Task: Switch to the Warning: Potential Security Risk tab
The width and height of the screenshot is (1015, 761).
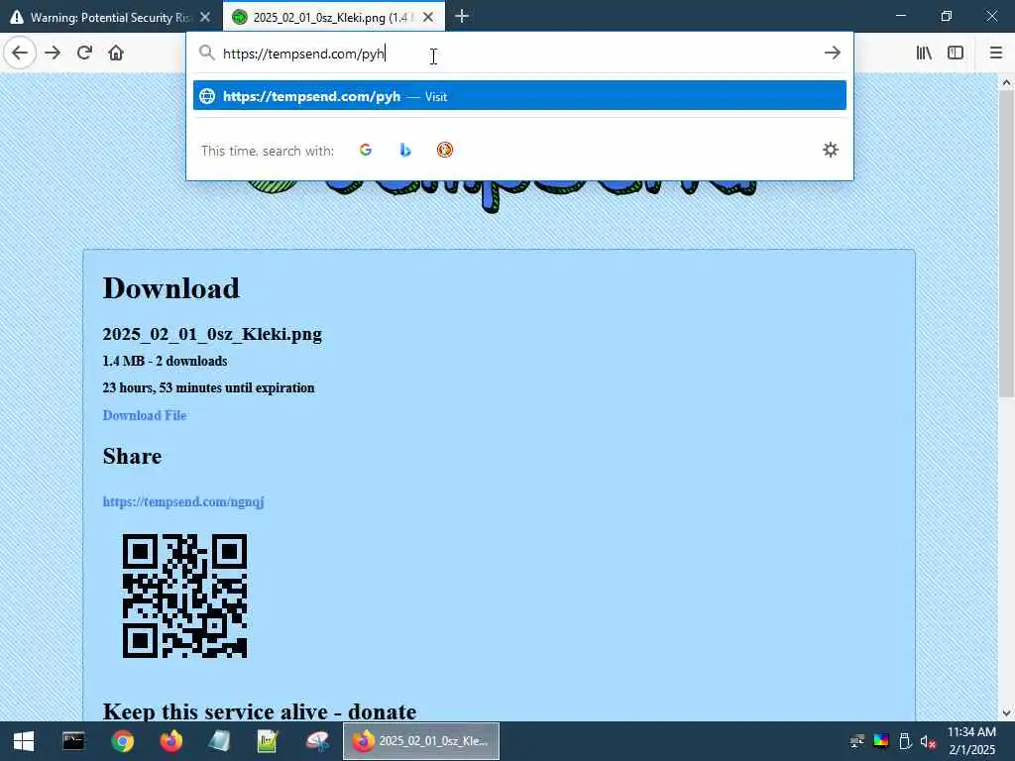Action: 110,17
